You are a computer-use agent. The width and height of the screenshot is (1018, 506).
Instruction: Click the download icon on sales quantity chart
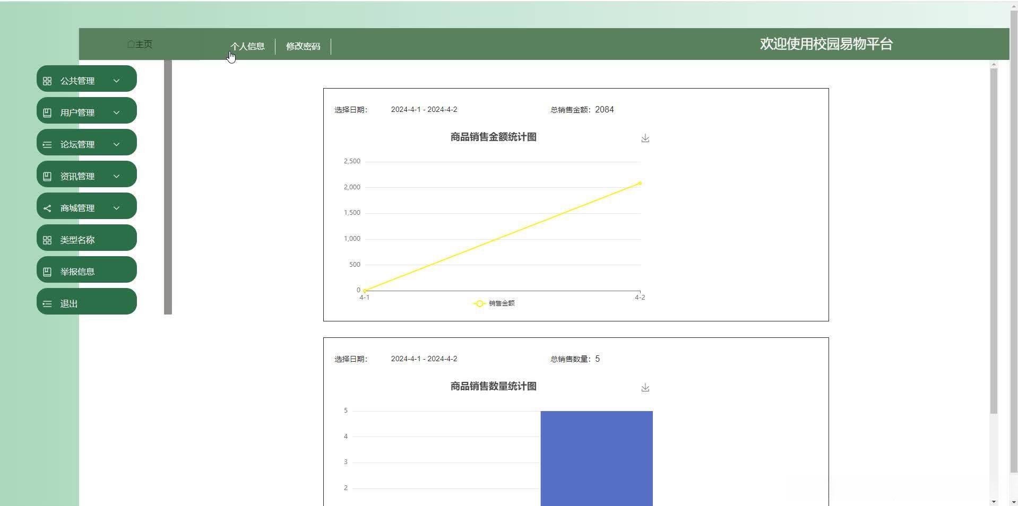tap(645, 387)
